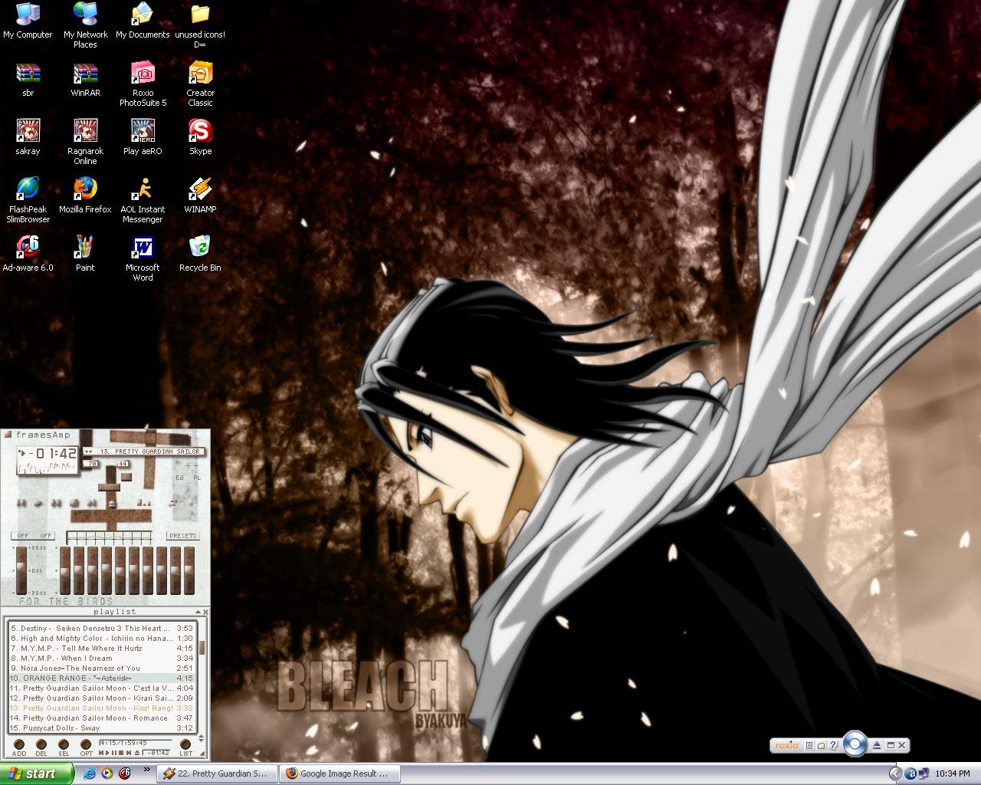Open My Documents shortcut
This screenshot has width=981, height=785.
143,21
